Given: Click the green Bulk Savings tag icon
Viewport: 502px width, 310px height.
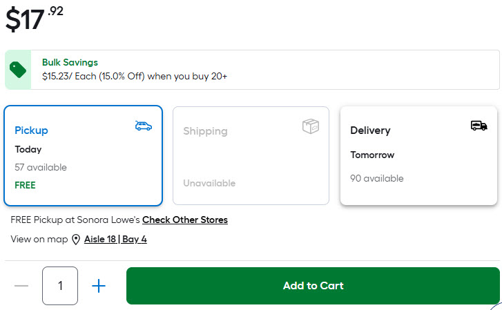Looking at the screenshot, I should pos(18,70).
